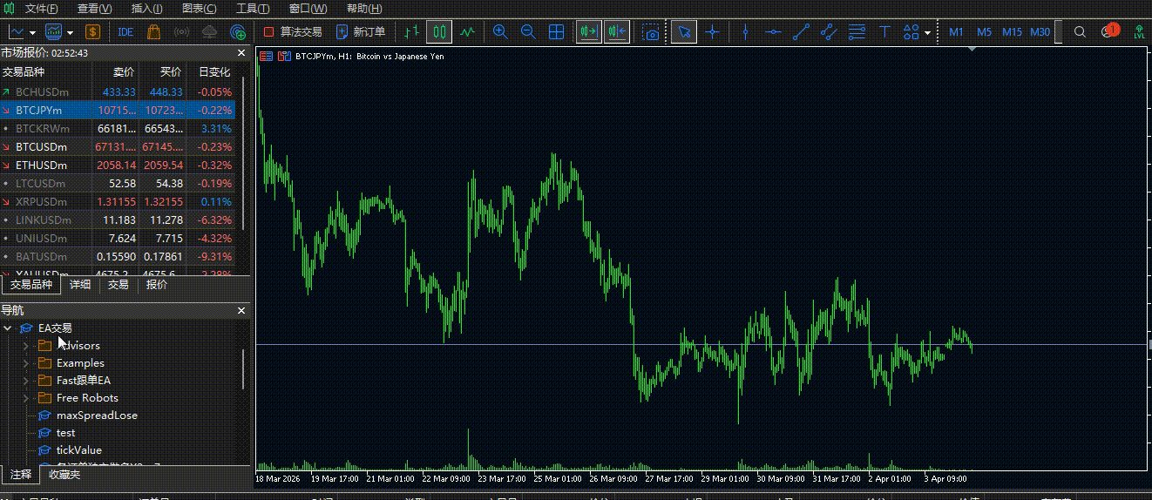Select the XRPUSDm symbol row
The image size is (1152, 500).
pos(118,202)
